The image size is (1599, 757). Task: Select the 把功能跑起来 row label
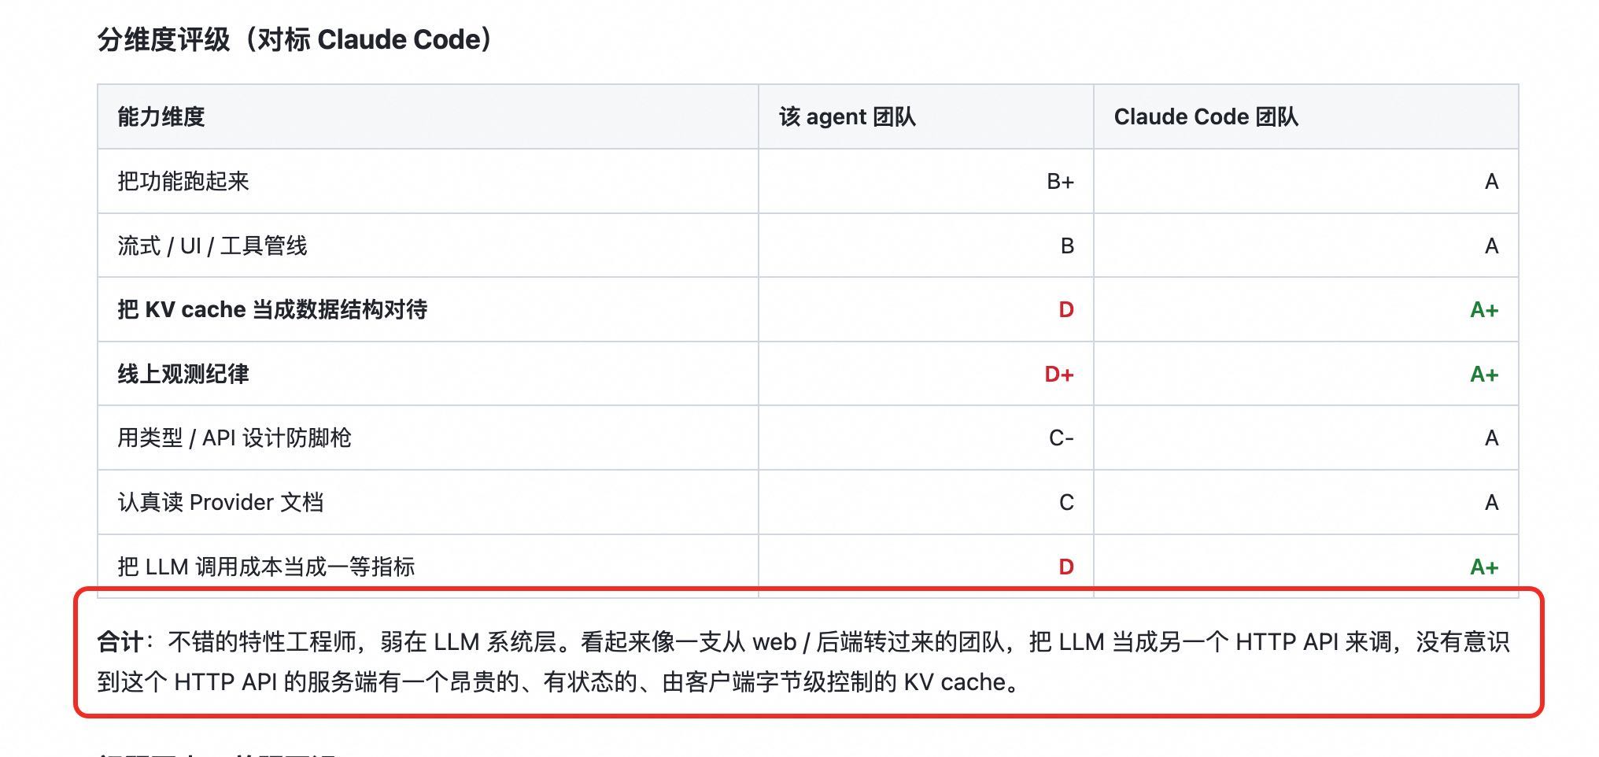[183, 181]
